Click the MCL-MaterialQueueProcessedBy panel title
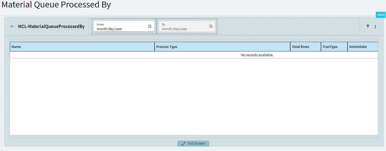 [x=51, y=26]
